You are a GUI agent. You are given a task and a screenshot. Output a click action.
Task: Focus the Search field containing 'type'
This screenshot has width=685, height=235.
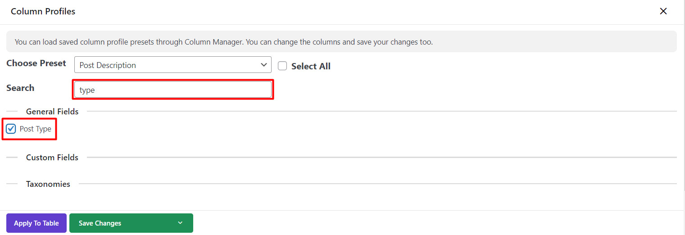click(173, 90)
